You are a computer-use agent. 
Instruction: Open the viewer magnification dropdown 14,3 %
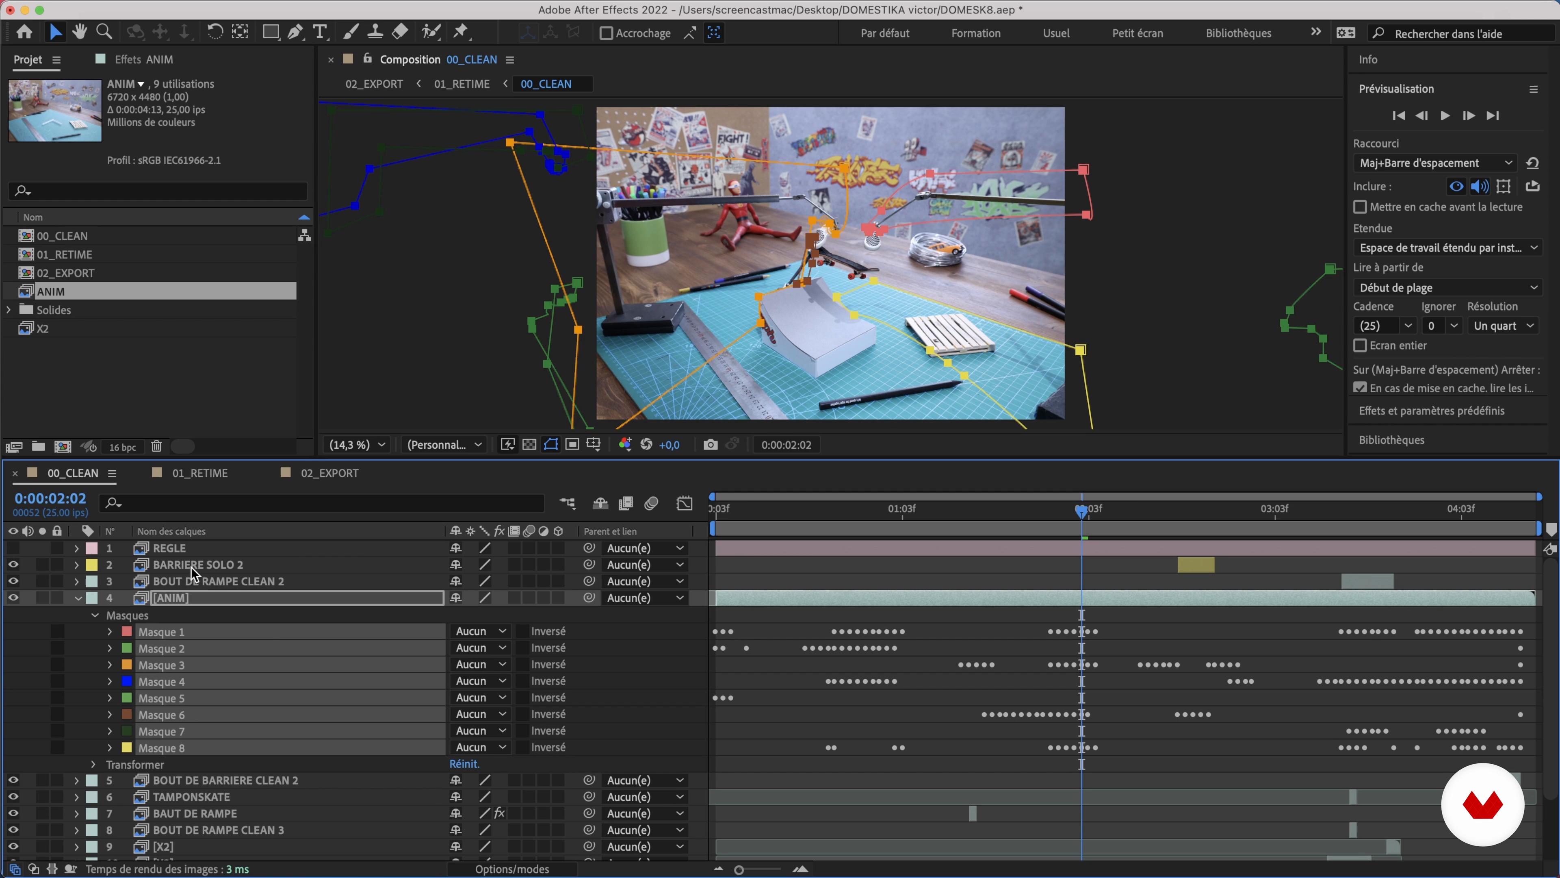[x=357, y=445]
